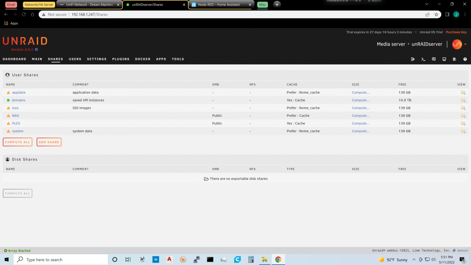Share this page via address bar icon
Viewport: 471px width, 265px height.
427,15
